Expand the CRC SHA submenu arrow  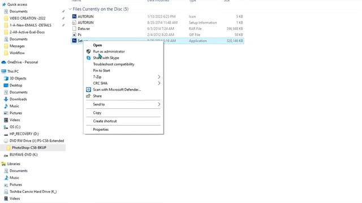pyautogui.click(x=159, y=83)
